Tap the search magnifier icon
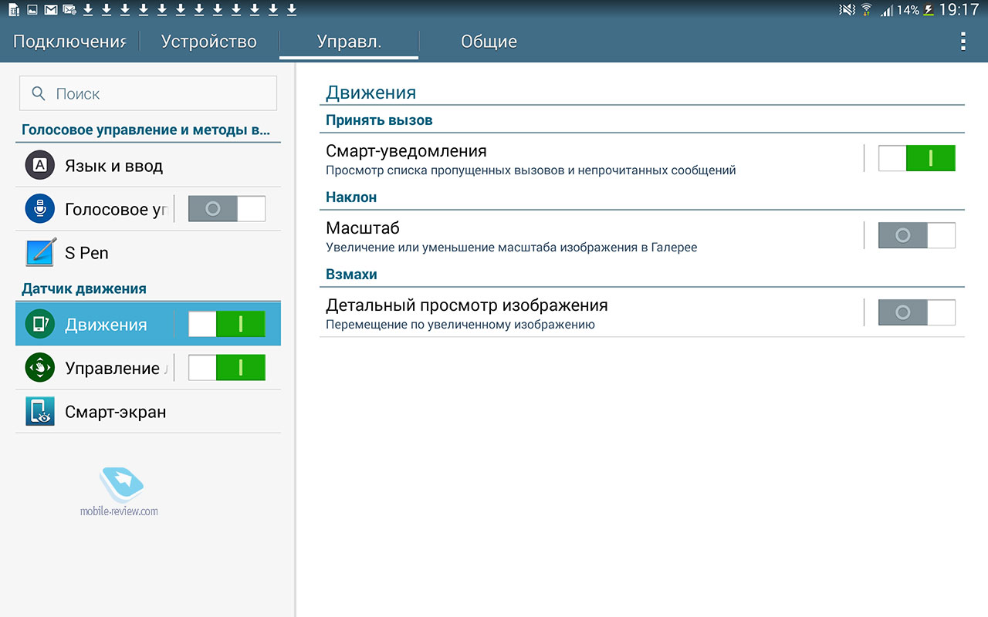The image size is (988, 617). coord(39,93)
